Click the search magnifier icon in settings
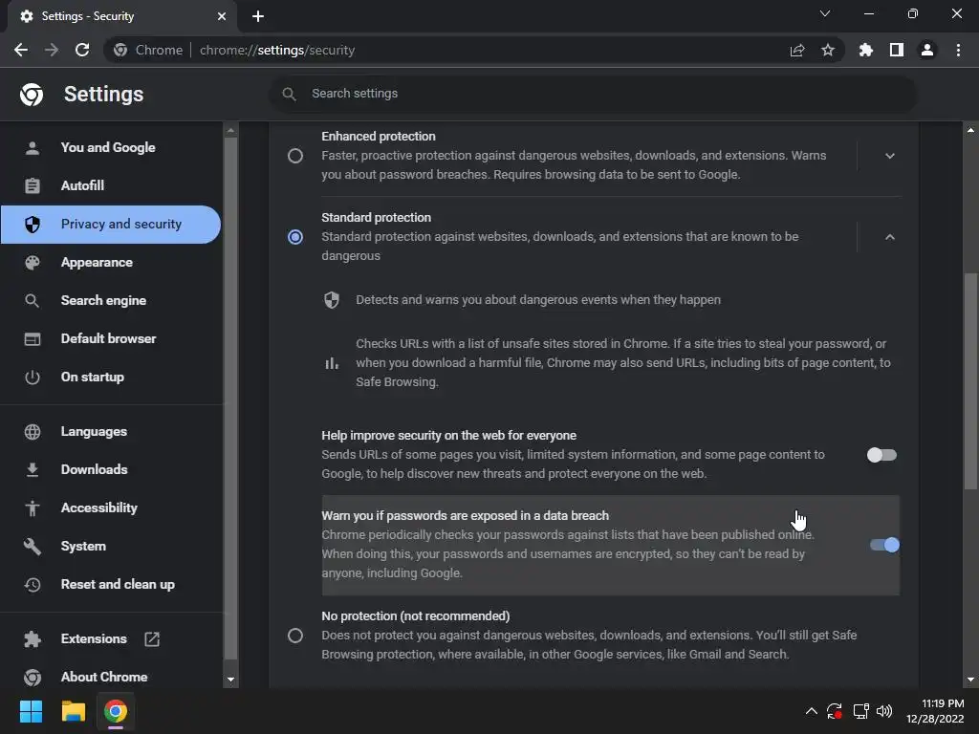 click(x=289, y=94)
